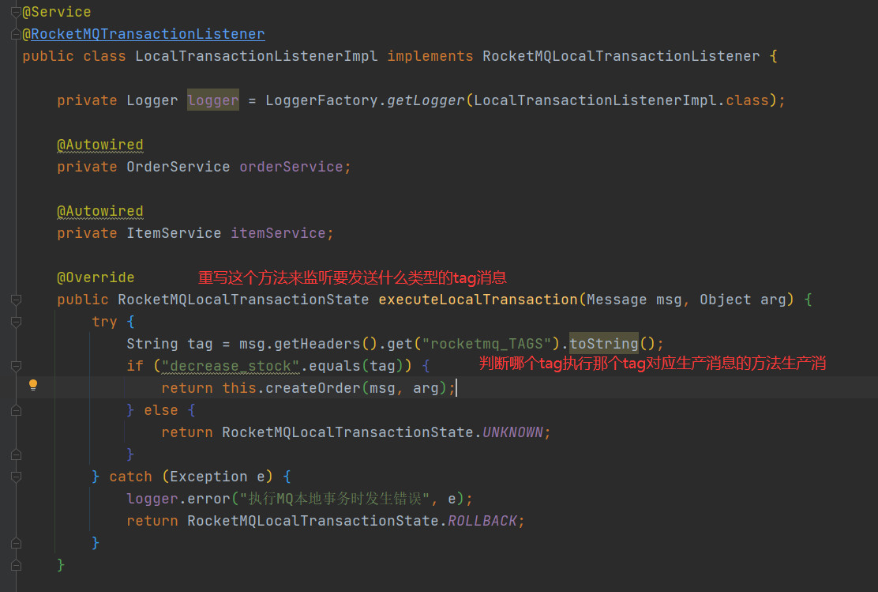
Task: Click the UNKNOWN enum constant
Action: pyautogui.click(x=512, y=432)
